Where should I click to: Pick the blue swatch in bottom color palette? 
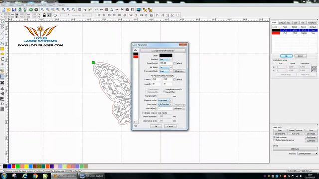(9, 166)
